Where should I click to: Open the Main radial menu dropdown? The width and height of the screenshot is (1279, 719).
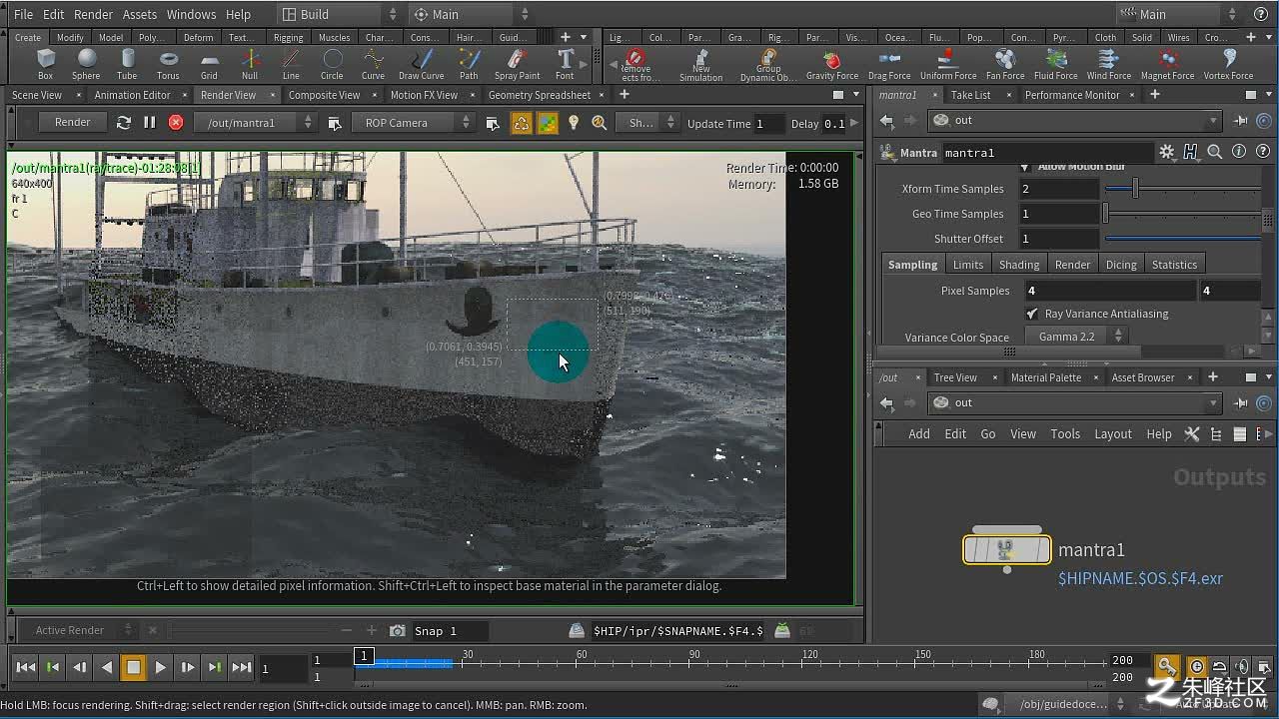point(472,14)
